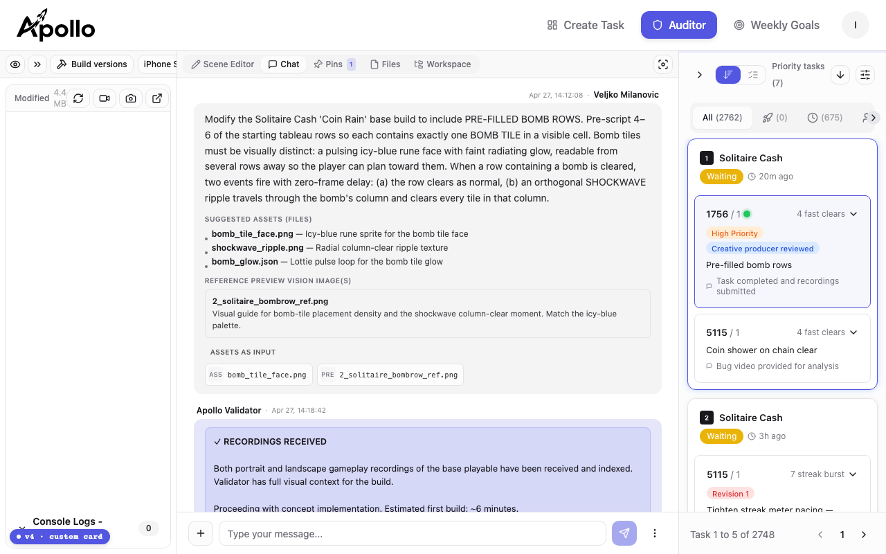
Task: Click the plus attachment button
Action: coord(201,533)
